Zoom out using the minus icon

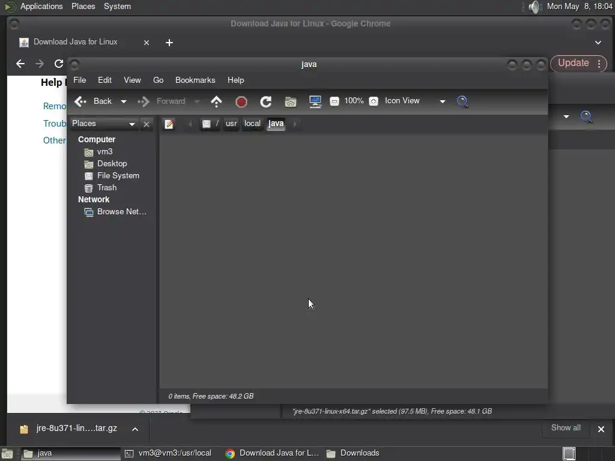(x=334, y=101)
